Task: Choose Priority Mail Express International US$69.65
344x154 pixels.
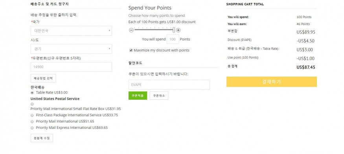Action: click(x=32, y=128)
